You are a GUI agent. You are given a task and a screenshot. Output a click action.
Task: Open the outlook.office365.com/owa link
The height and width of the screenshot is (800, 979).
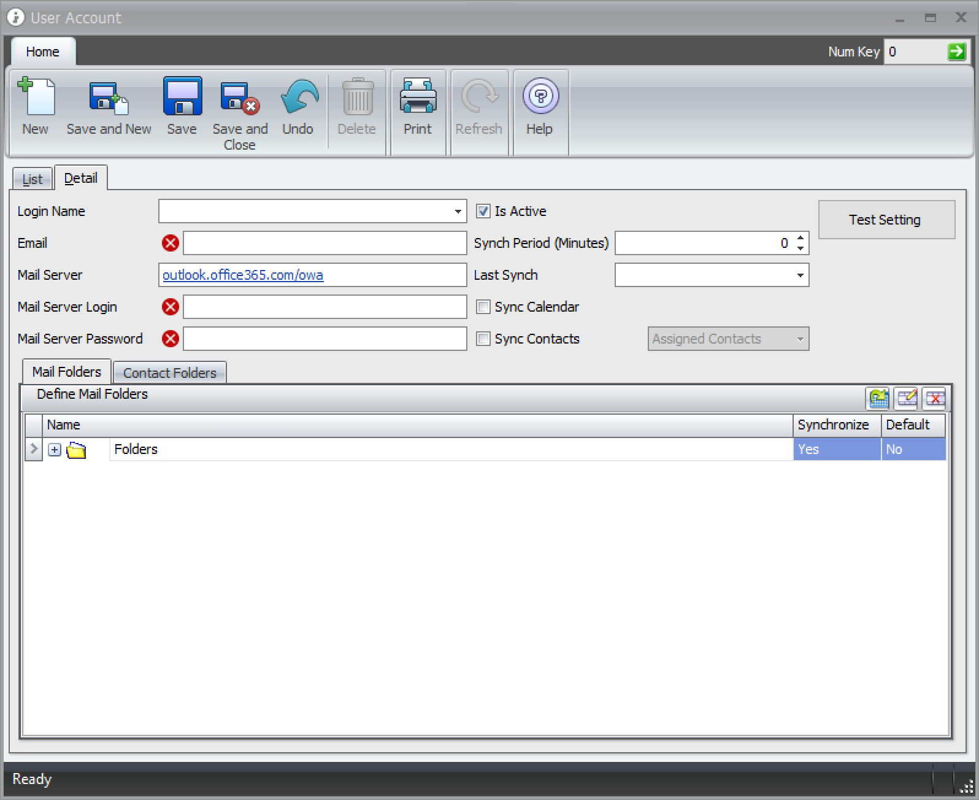tap(243, 275)
